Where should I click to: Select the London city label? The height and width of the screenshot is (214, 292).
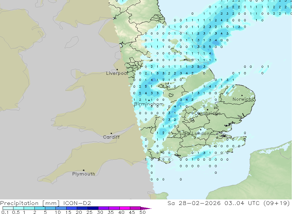click(201, 133)
